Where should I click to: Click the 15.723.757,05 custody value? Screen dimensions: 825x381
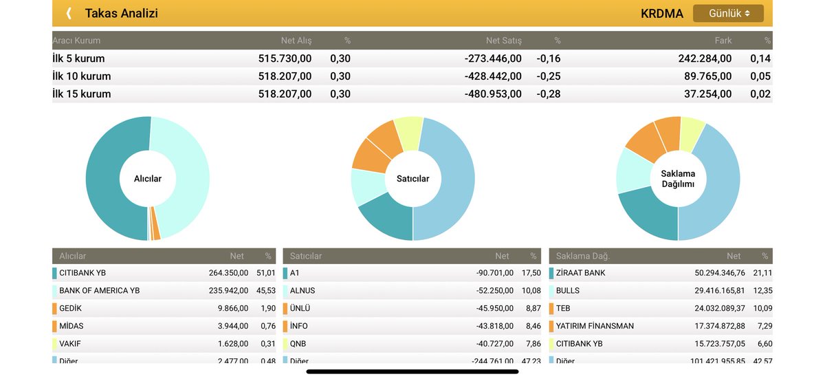click(x=720, y=343)
